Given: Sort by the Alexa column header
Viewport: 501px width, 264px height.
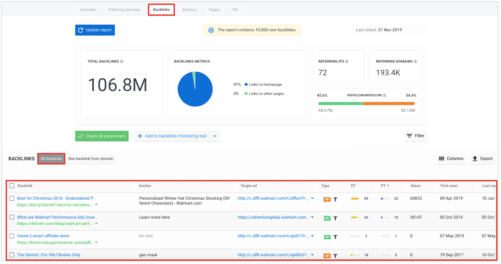Looking at the screenshot, I should click(415, 186).
